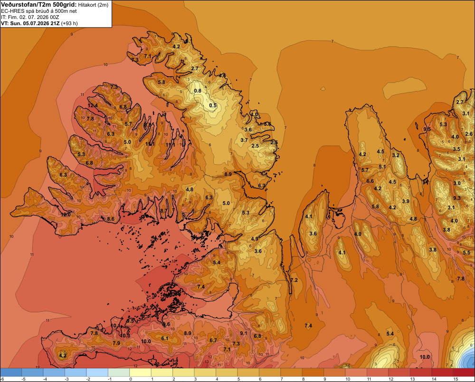Select the 7.2 temperature value near the fjord

pos(294,280)
